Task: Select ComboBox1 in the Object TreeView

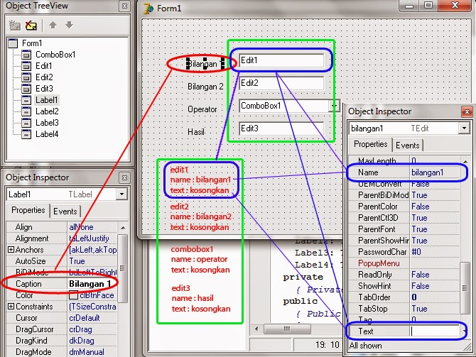Action: pos(55,55)
